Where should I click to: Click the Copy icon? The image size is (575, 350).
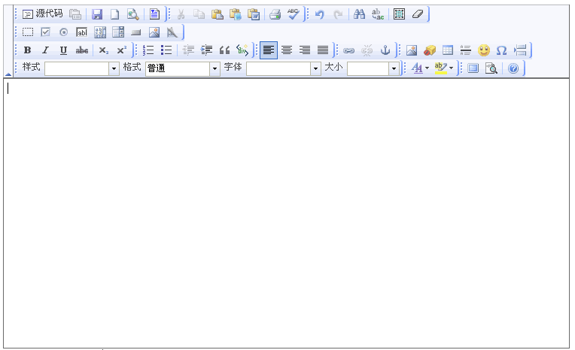tap(199, 14)
